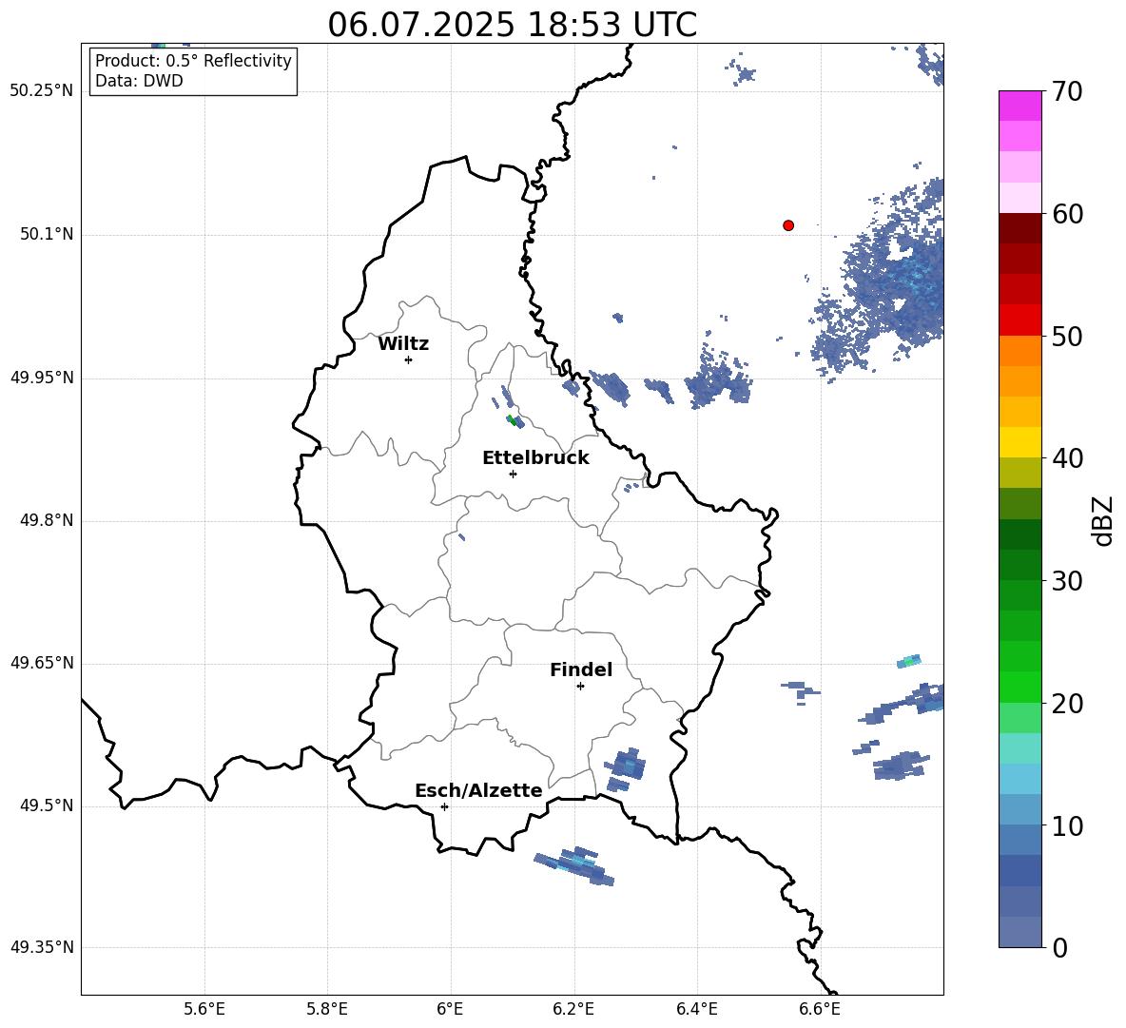Click the title 06.07.2025 18:53 UTC
The height and width of the screenshot is (1028, 1126).
pos(512,25)
